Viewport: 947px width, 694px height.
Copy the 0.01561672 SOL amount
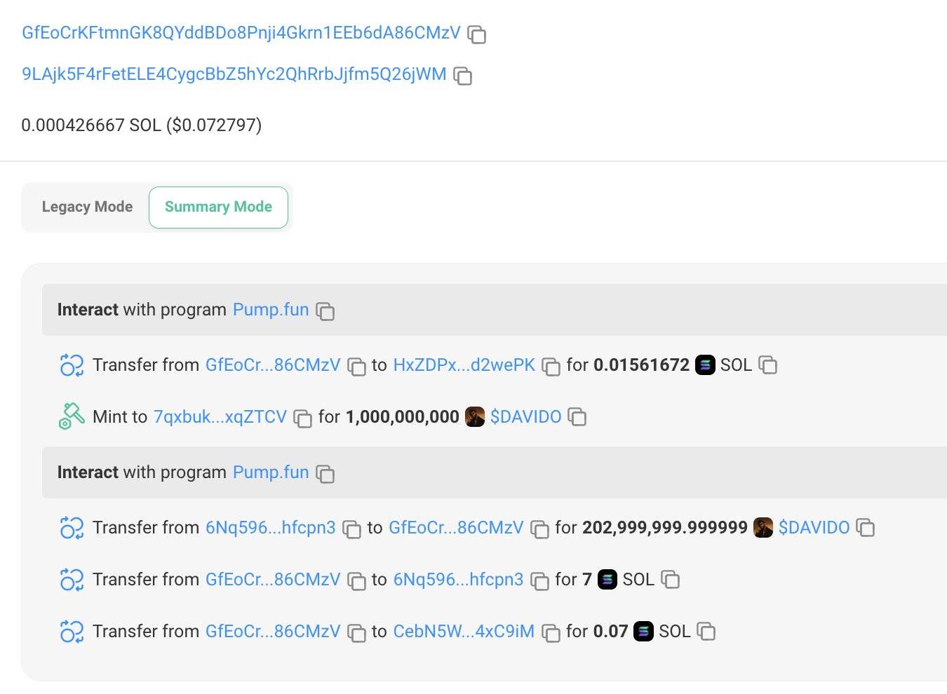(x=768, y=365)
